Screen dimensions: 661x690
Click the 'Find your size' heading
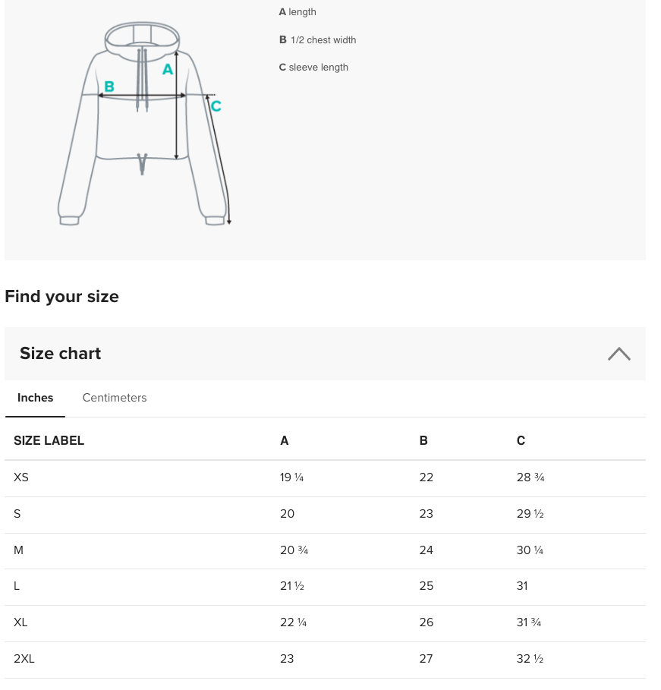(61, 297)
